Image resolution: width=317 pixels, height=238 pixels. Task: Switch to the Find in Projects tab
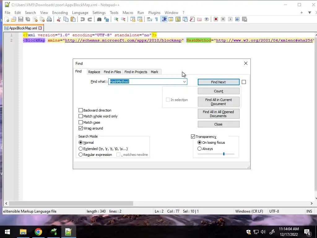pyautogui.click(x=136, y=72)
